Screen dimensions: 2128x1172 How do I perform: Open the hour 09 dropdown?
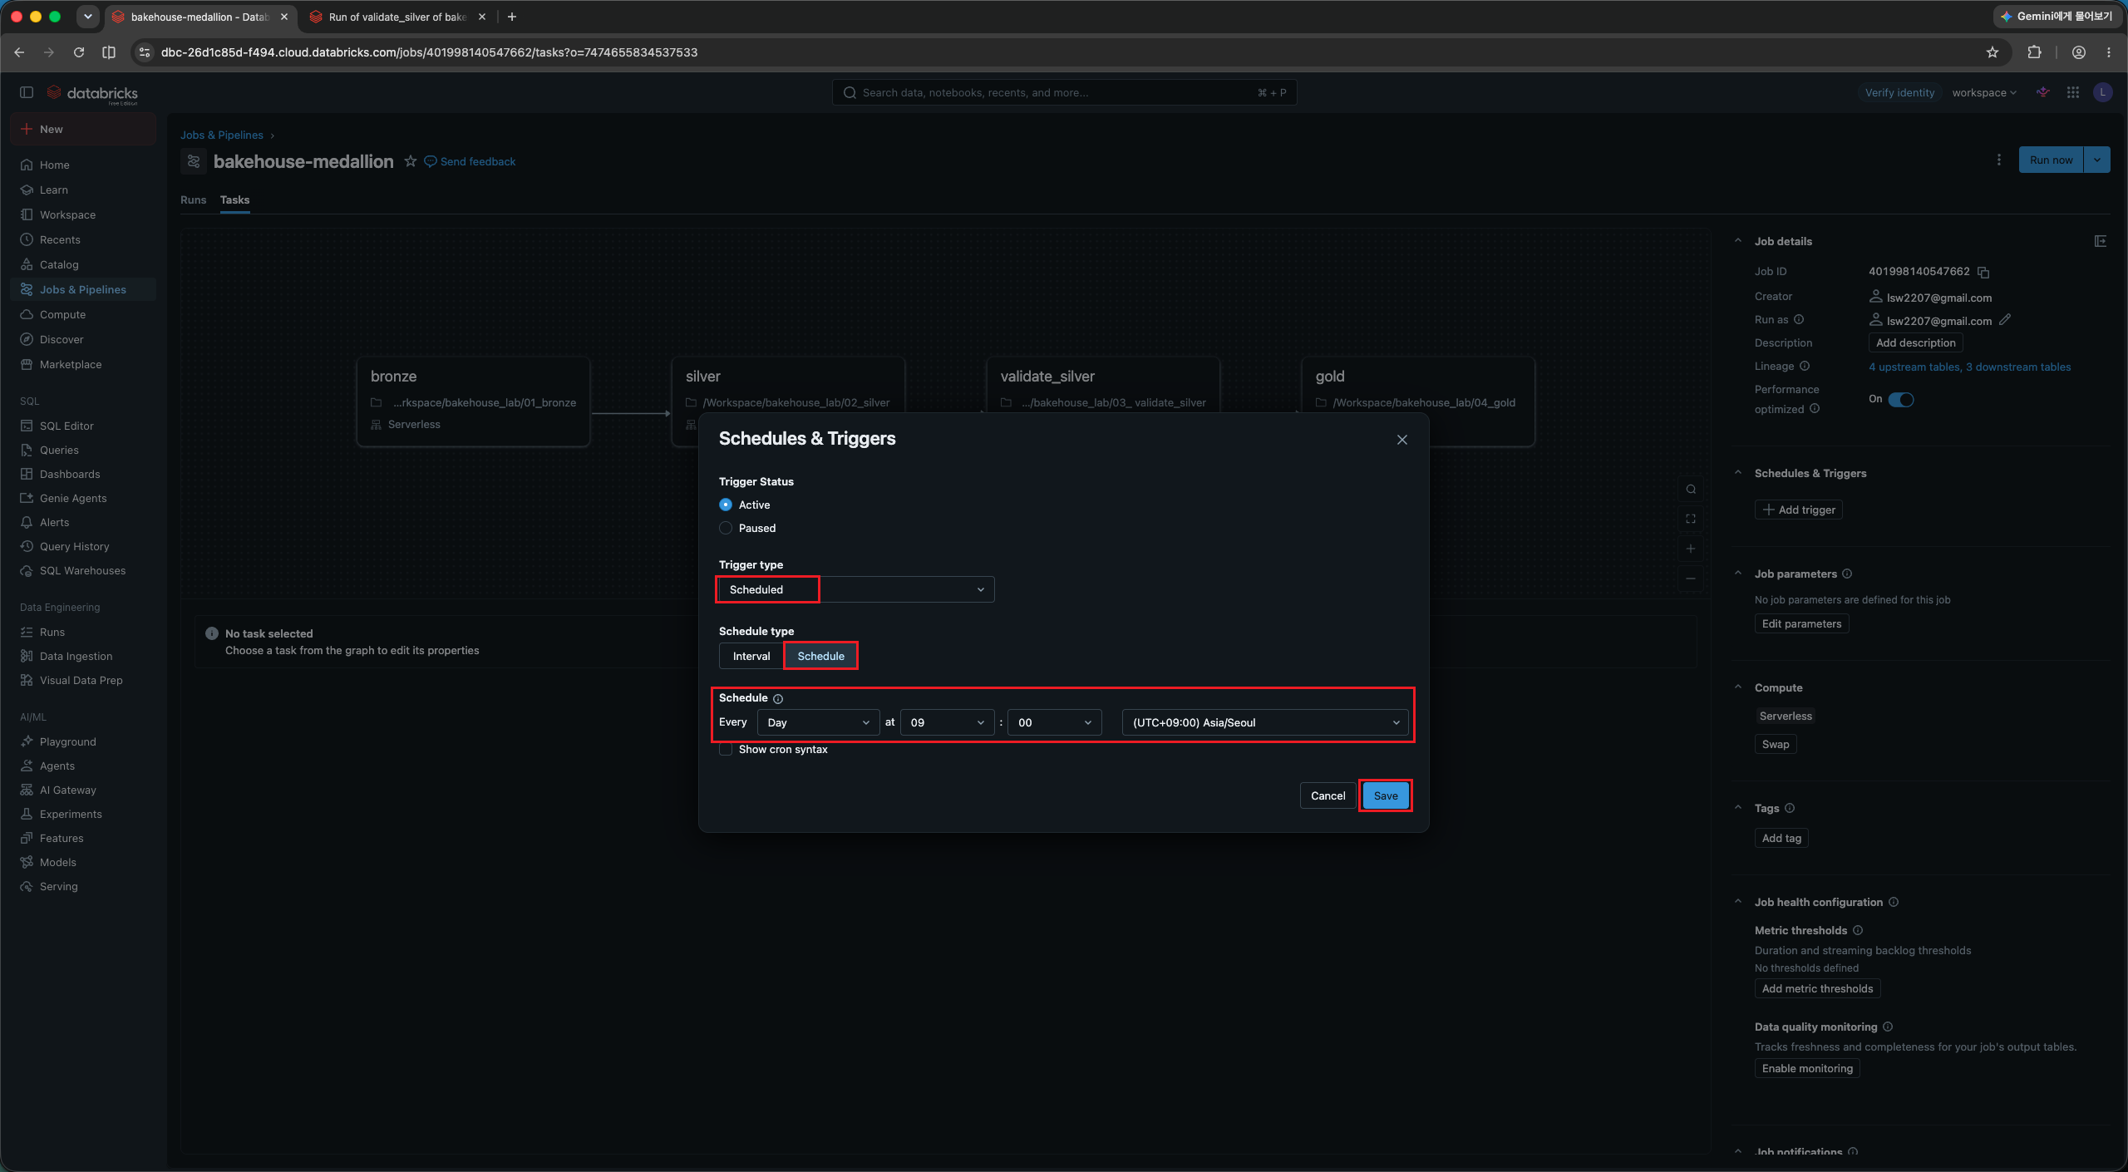(947, 722)
